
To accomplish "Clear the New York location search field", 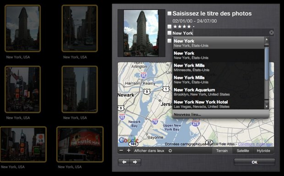I will coord(271,33).
